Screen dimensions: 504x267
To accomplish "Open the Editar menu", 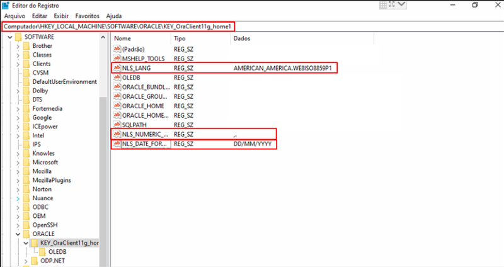I will click(x=40, y=16).
